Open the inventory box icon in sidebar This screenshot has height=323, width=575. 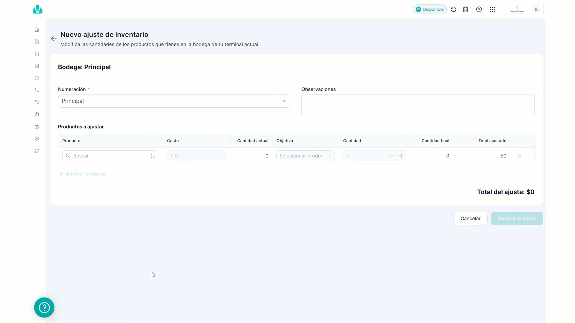click(x=37, y=114)
